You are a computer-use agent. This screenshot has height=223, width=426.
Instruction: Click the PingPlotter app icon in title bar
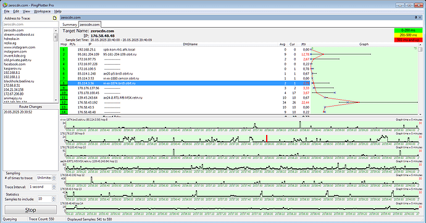(x=4, y=5)
